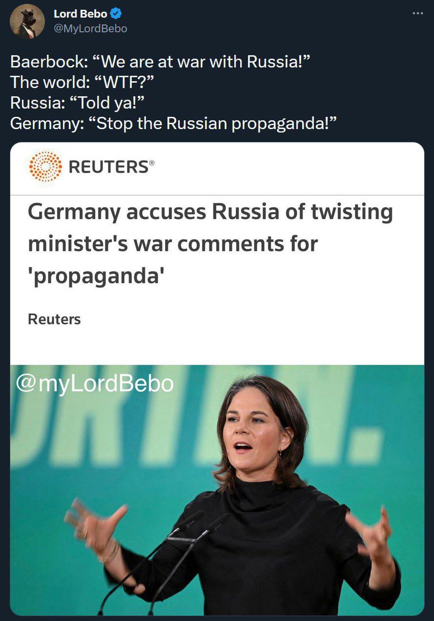Click the word 'propaganda' in the headline

[x=94, y=276]
